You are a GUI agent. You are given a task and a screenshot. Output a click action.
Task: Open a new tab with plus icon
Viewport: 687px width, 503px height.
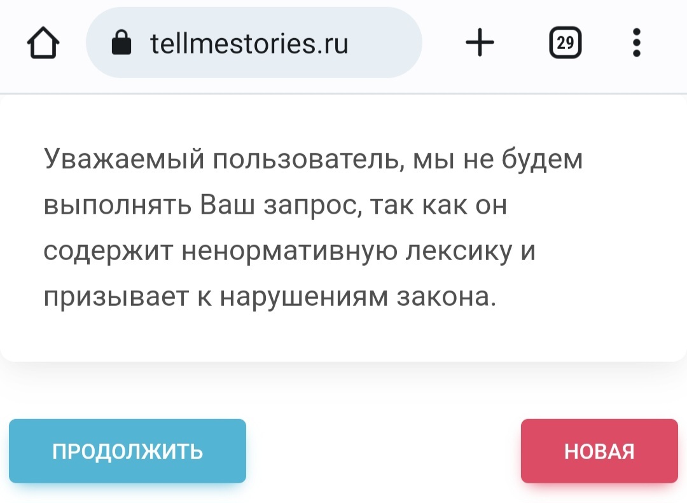pos(480,43)
